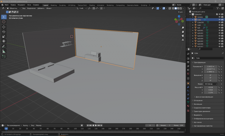This screenshot has height=136, width=225.
Task: Disable Куб.002 in renders camera icon
Action: (x=222, y=33)
